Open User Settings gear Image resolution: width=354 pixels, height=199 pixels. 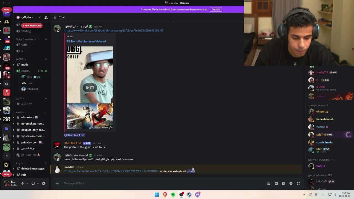44,183
